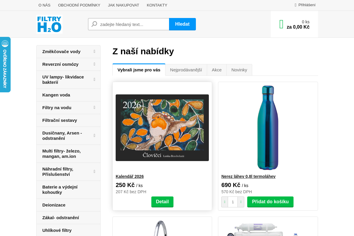The width and height of the screenshot is (354, 236).
Task: Click the login user icon
Action: pyautogui.click(x=296, y=5)
